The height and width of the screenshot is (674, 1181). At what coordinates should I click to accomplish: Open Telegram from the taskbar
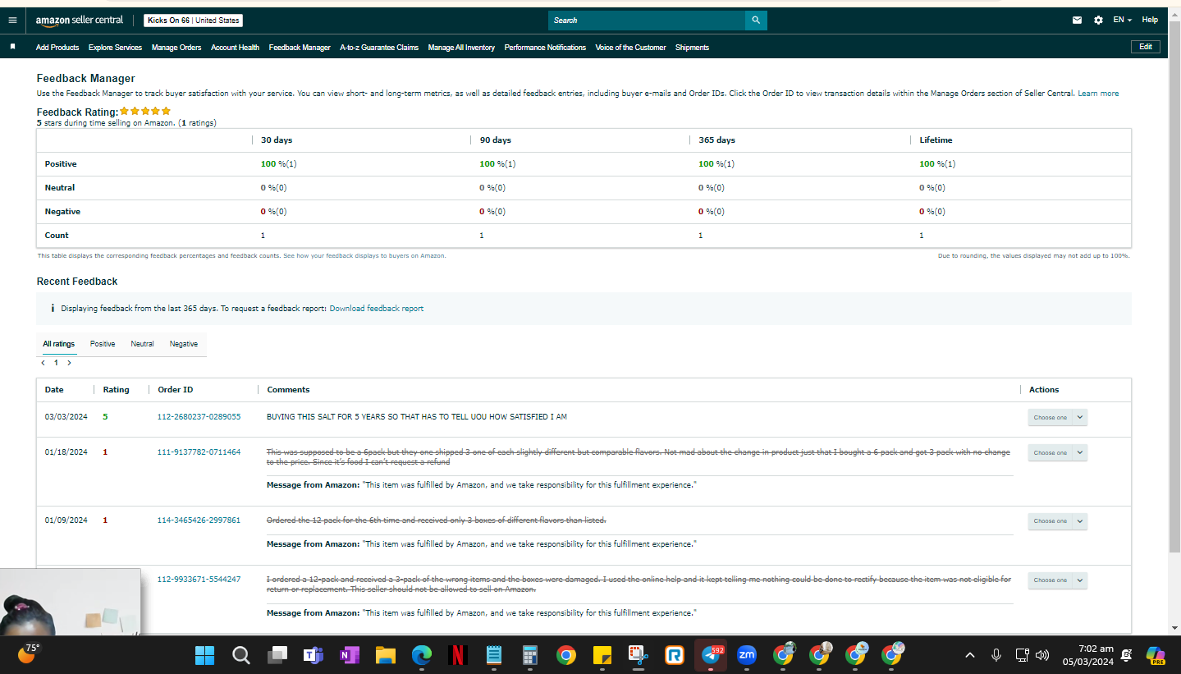(x=711, y=655)
